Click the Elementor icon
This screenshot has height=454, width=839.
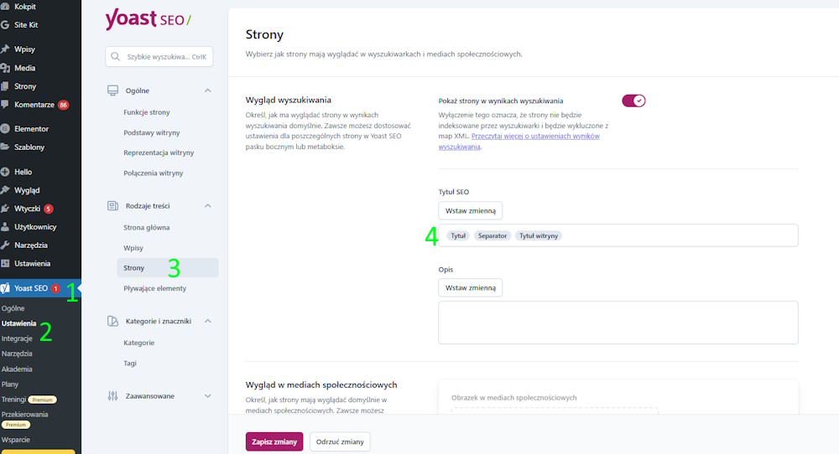(x=5, y=129)
